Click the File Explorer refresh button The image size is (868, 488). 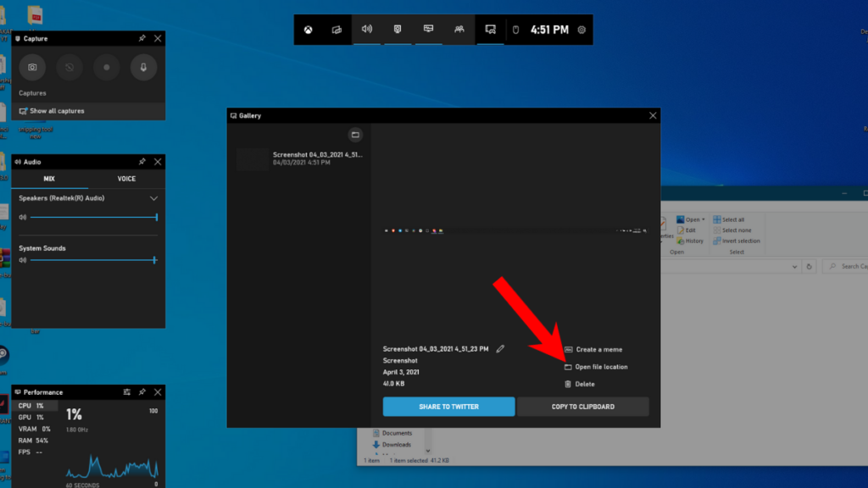pyautogui.click(x=810, y=267)
